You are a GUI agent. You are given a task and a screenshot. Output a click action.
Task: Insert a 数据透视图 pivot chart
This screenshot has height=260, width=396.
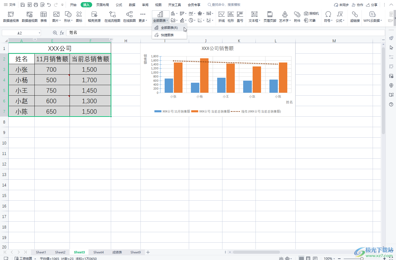click(x=30, y=17)
